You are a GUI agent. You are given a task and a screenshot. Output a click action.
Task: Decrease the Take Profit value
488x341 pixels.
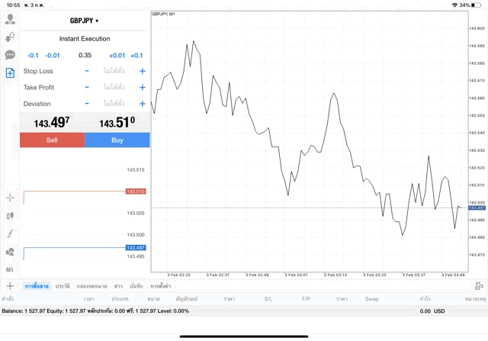[x=87, y=87]
